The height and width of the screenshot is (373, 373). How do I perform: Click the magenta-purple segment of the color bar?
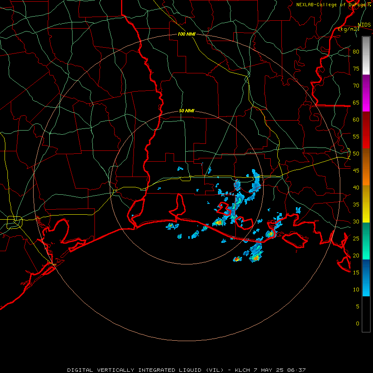366,93
